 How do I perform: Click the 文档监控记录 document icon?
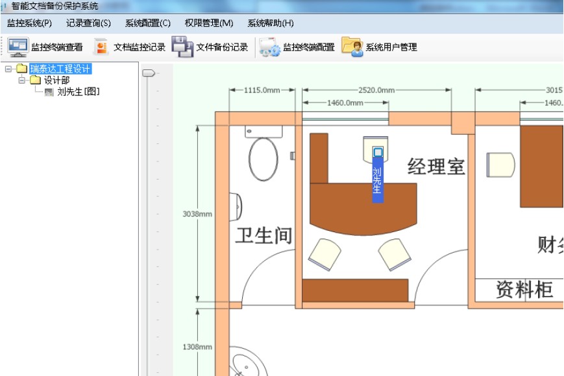click(x=101, y=47)
